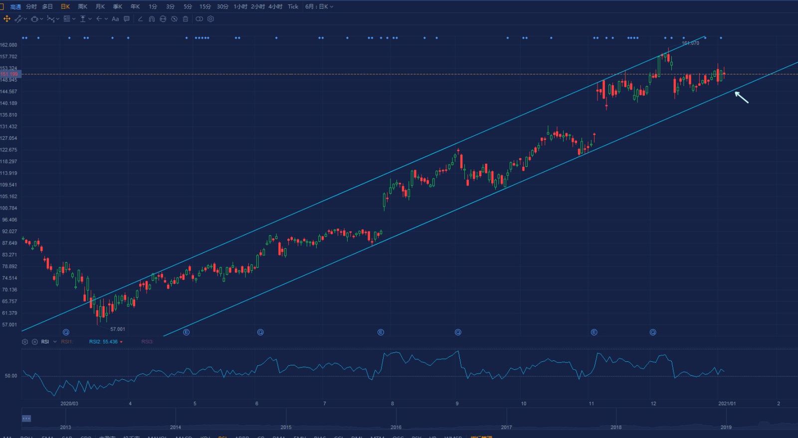Switch to 15分 chart interval
798x438 pixels.
(205, 6)
